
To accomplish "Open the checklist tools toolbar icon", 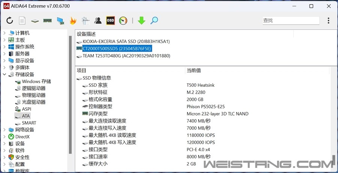I will pyautogui.click(x=86, y=21).
